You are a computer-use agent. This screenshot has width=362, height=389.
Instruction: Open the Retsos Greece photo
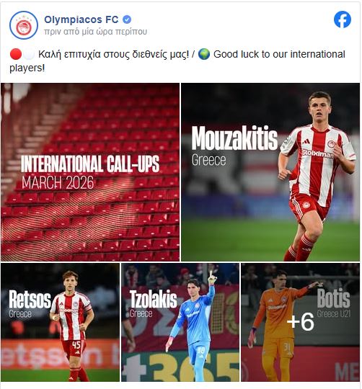(60, 322)
